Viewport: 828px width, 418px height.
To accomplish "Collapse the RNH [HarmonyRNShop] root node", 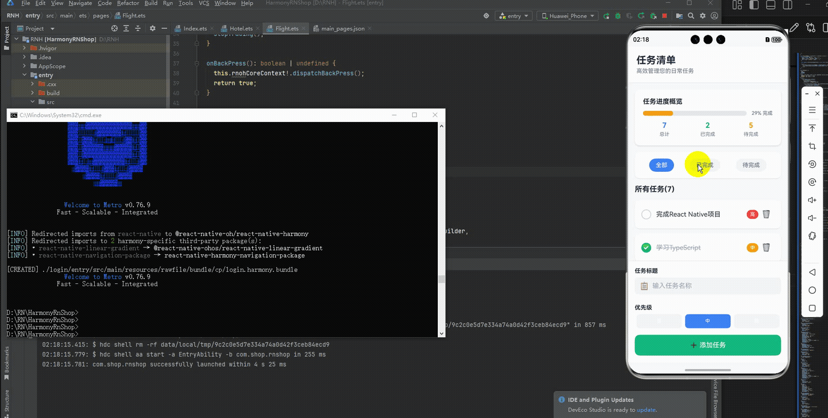I will (16, 39).
